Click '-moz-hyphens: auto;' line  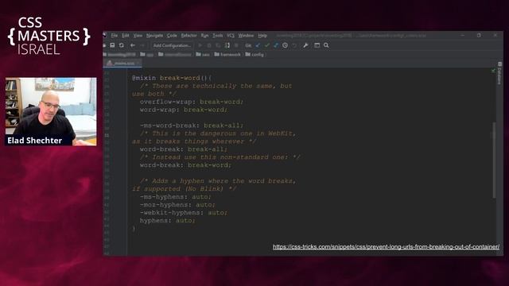177,205
